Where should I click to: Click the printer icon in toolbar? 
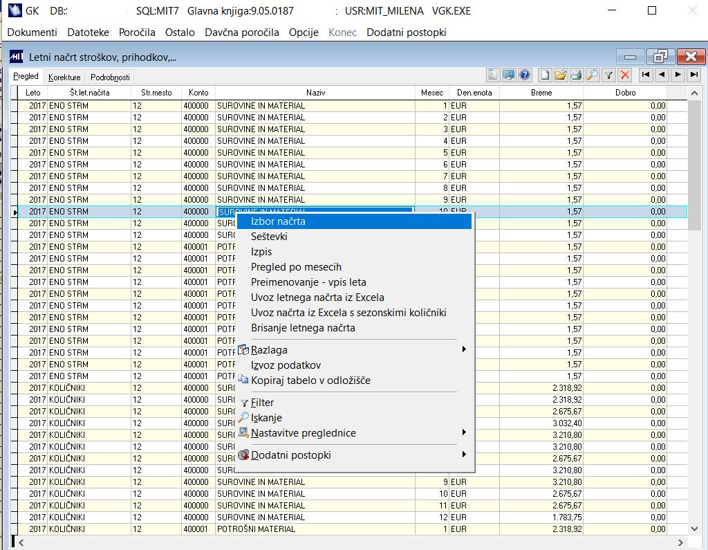click(x=576, y=75)
